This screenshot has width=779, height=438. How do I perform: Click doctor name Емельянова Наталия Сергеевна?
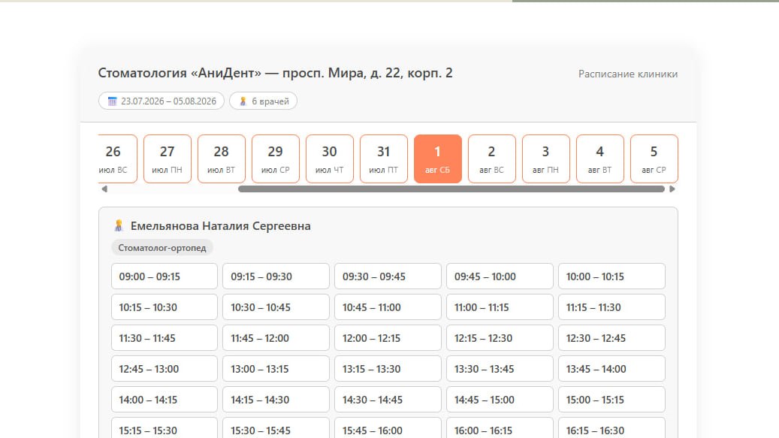click(221, 226)
